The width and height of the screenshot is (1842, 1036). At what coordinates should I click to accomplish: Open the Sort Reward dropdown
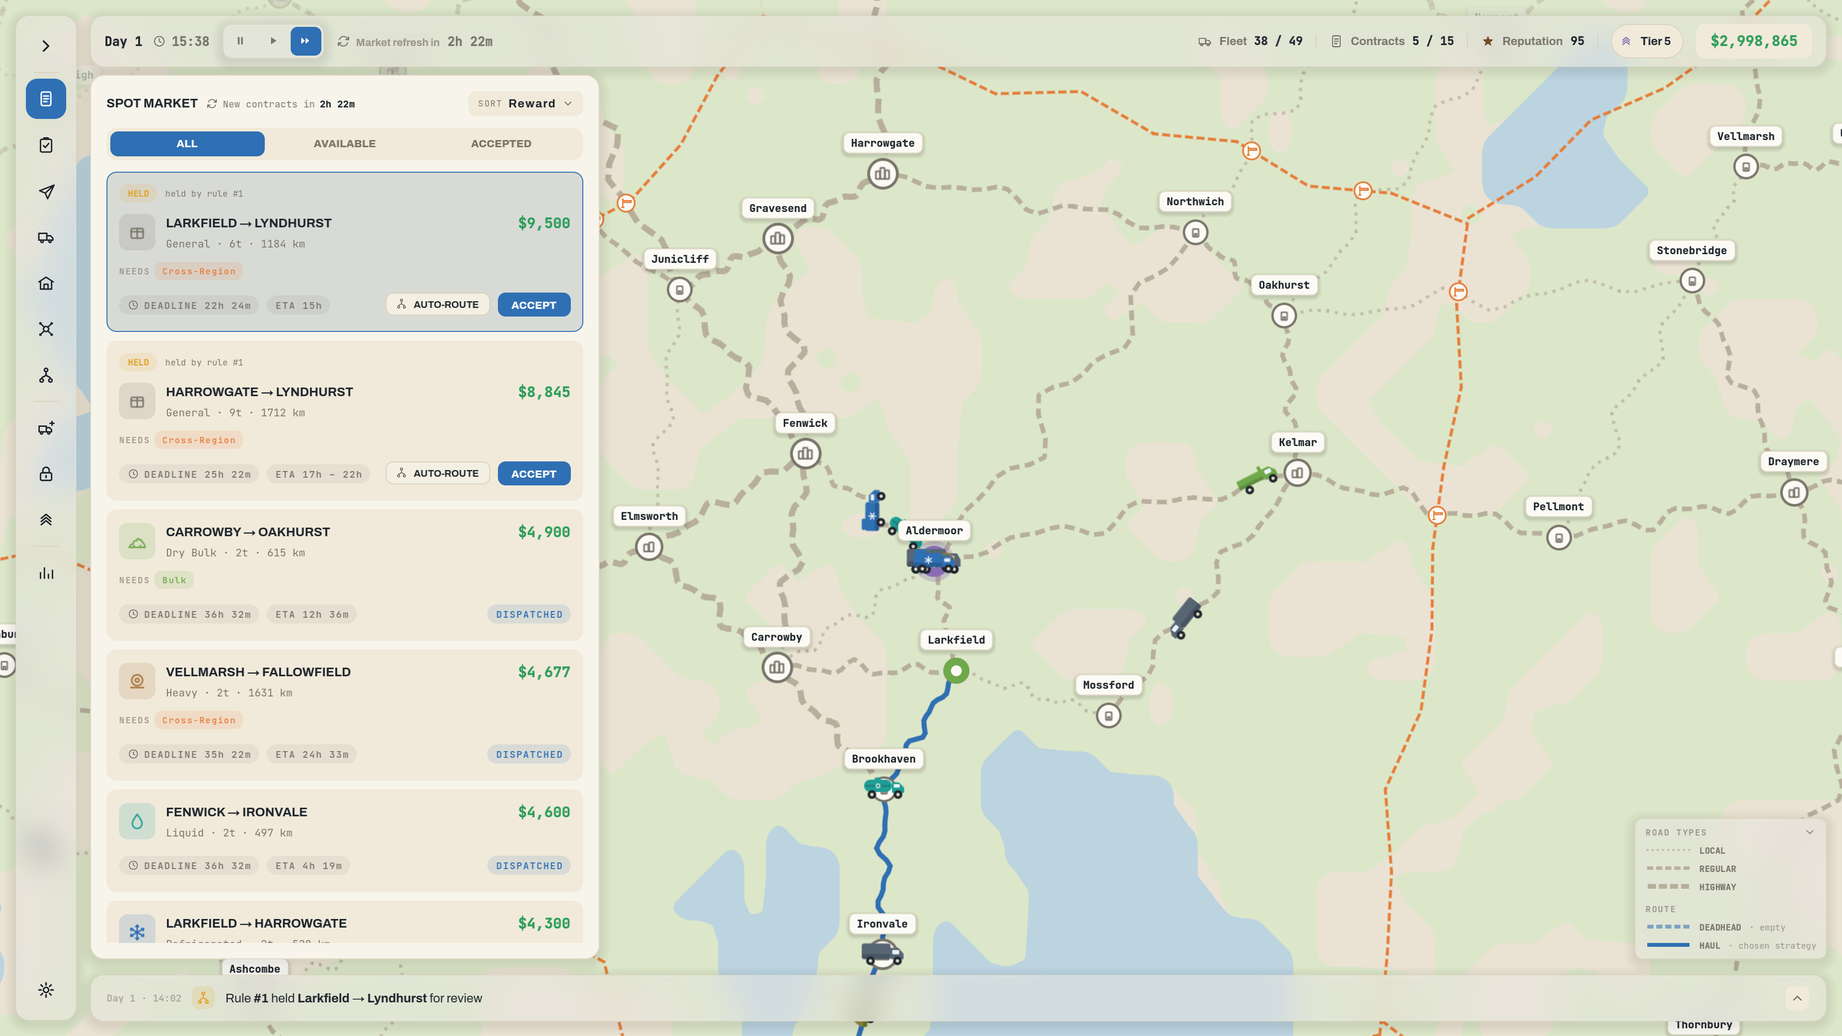tap(525, 104)
